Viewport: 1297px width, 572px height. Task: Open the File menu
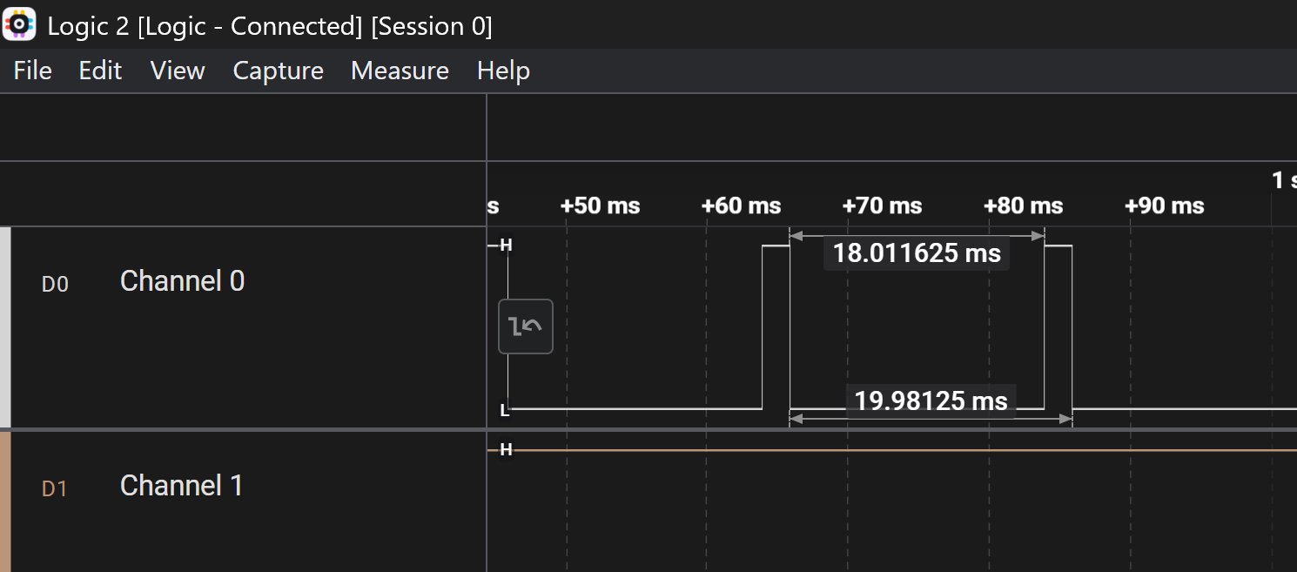tap(33, 71)
